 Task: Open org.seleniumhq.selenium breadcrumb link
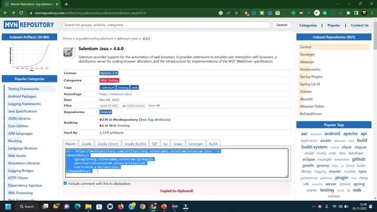(x=94, y=38)
